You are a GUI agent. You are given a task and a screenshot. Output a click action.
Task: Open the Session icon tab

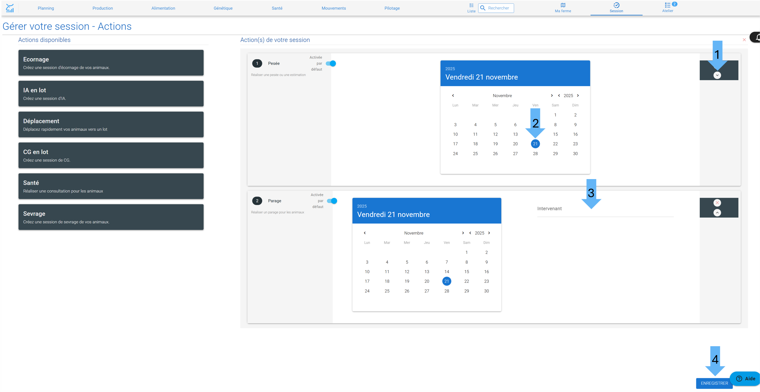[x=616, y=8]
